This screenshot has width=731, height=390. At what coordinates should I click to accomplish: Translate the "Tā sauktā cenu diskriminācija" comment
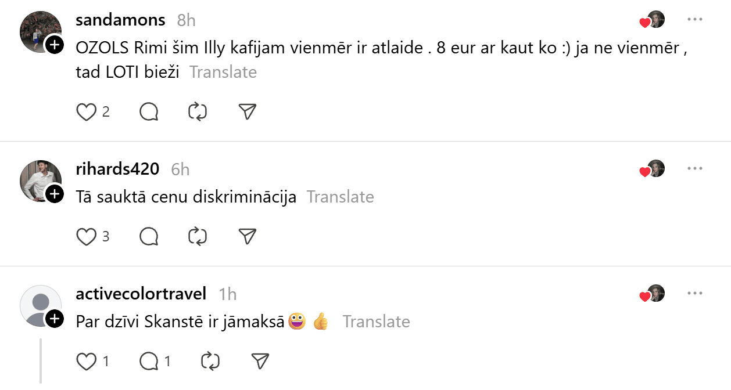(341, 197)
